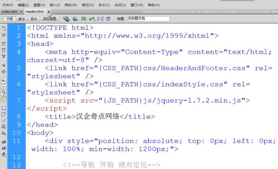Open the globe Preview in Browser menu
Image resolution: width=278 pixels, height=169 pixels.
[75, 19]
